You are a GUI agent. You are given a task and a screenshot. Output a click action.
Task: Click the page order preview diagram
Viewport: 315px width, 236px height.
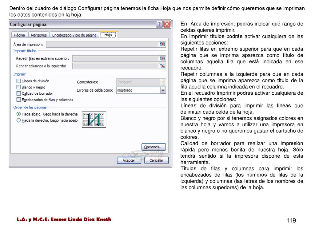click(94, 120)
